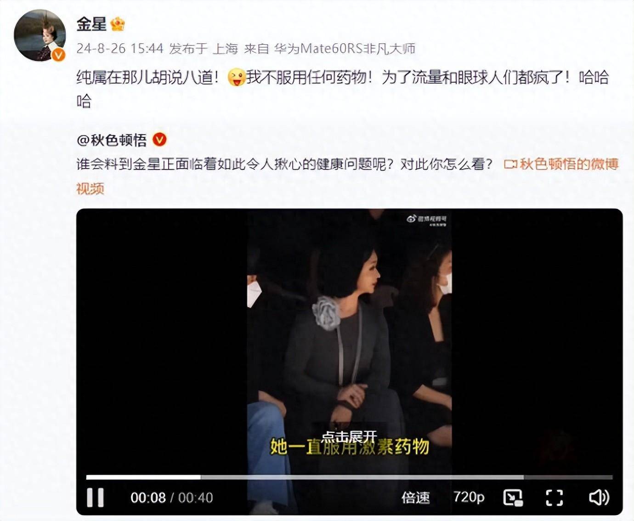Seek along the video progress bar

(349, 477)
